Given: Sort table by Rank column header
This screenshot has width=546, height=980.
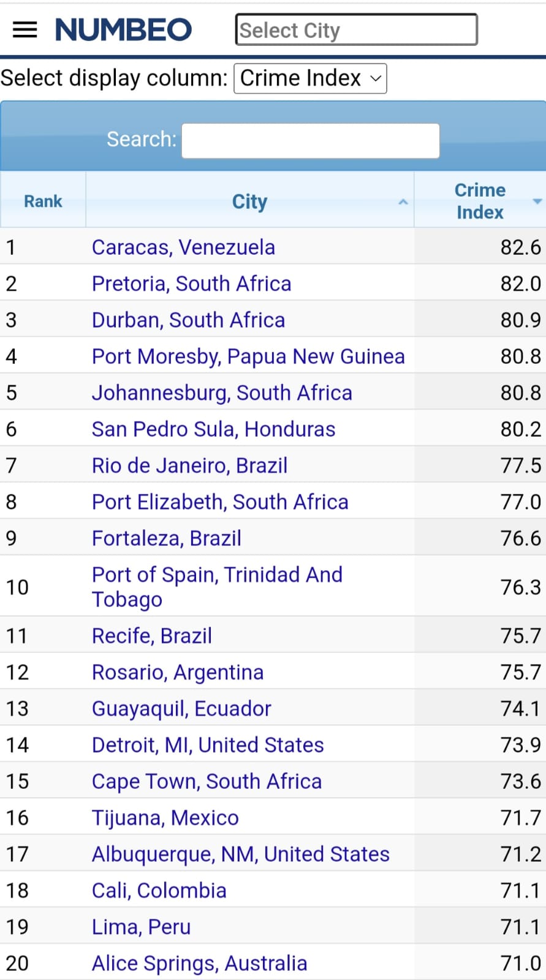Looking at the screenshot, I should (43, 201).
